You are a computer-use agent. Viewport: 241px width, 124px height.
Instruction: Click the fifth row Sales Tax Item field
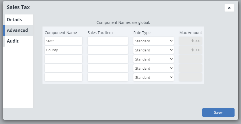pyautogui.click(x=108, y=77)
